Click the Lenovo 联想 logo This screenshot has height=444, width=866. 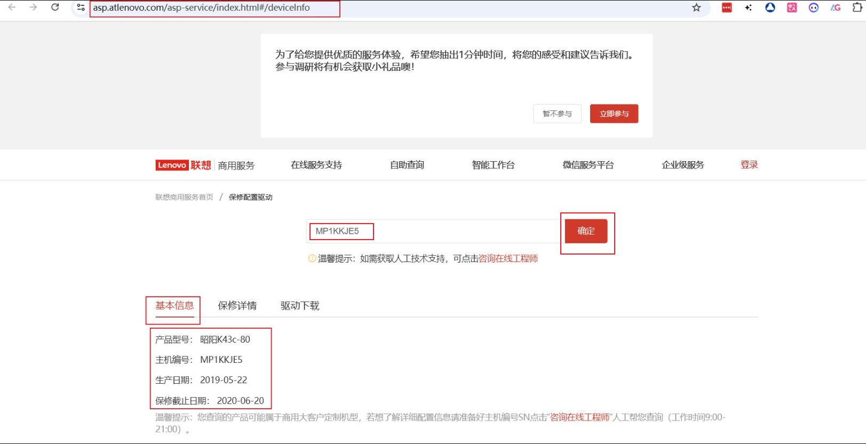pos(184,165)
